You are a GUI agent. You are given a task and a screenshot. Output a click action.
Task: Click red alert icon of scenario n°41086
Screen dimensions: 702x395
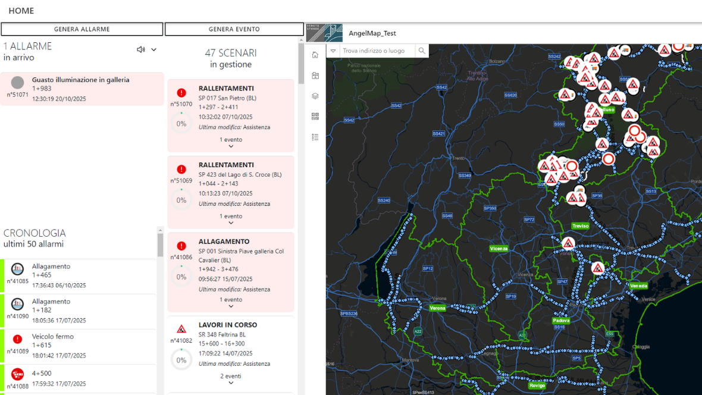click(181, 246)
